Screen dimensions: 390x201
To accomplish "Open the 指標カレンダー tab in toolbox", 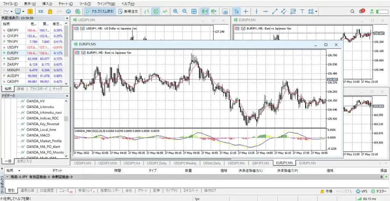I will point(110,190).
